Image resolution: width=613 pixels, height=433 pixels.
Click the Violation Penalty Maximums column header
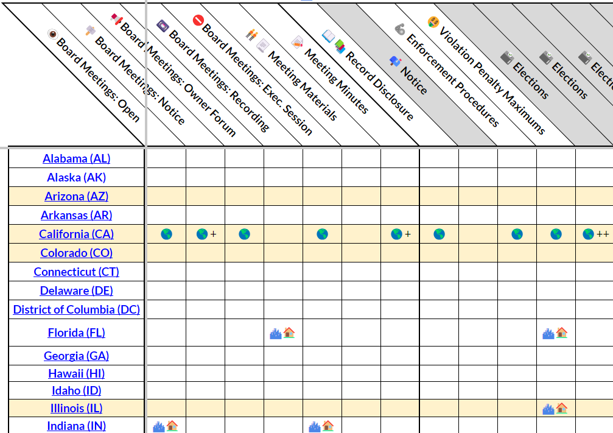[492, 80]
